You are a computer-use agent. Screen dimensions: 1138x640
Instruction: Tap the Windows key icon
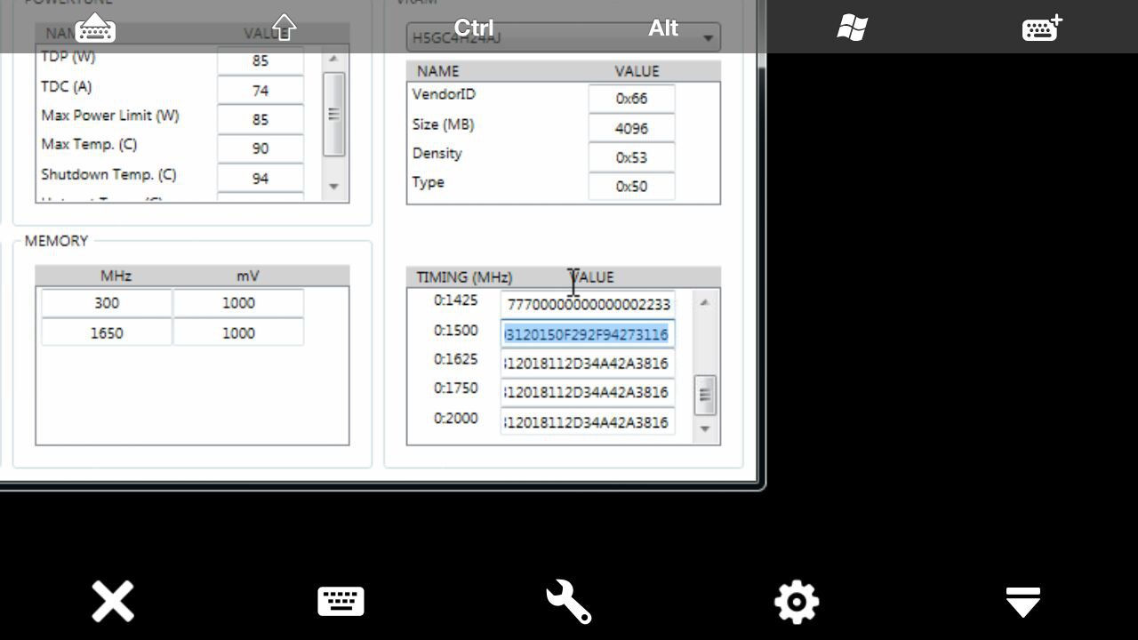pyautogui.click(x=853, y=28)
